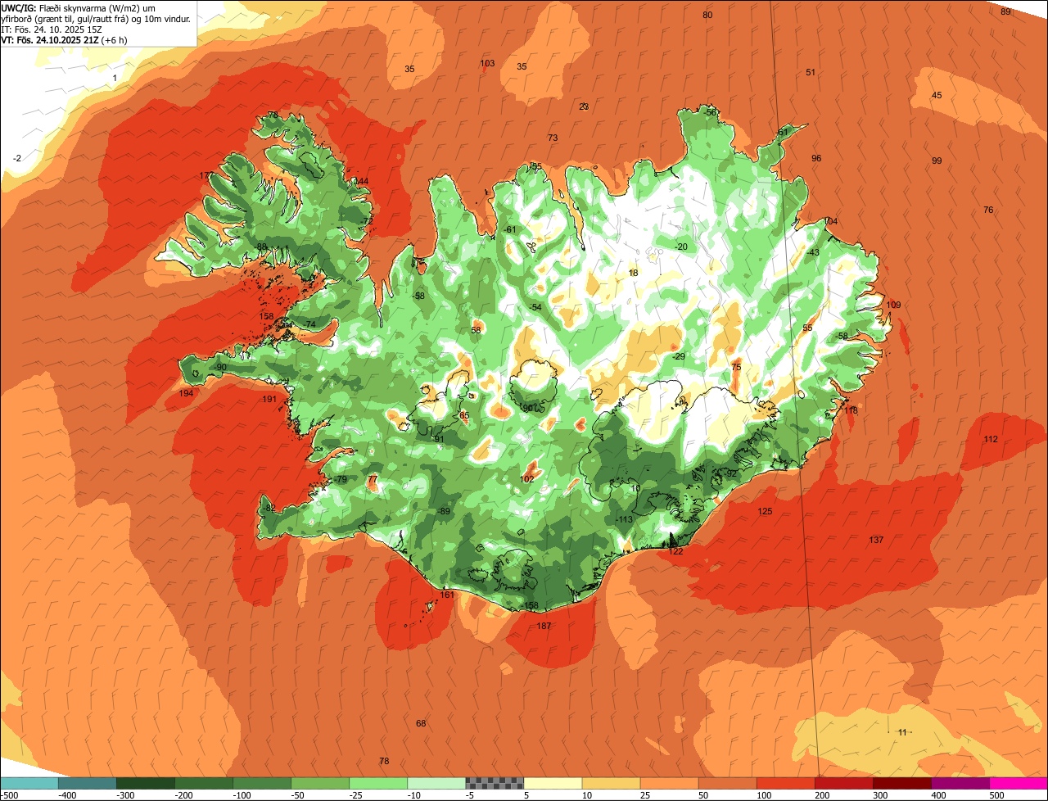The width and height of the screenshot is (1048, 801).
Task: Click the map value 51
Action: coord(811,73)
